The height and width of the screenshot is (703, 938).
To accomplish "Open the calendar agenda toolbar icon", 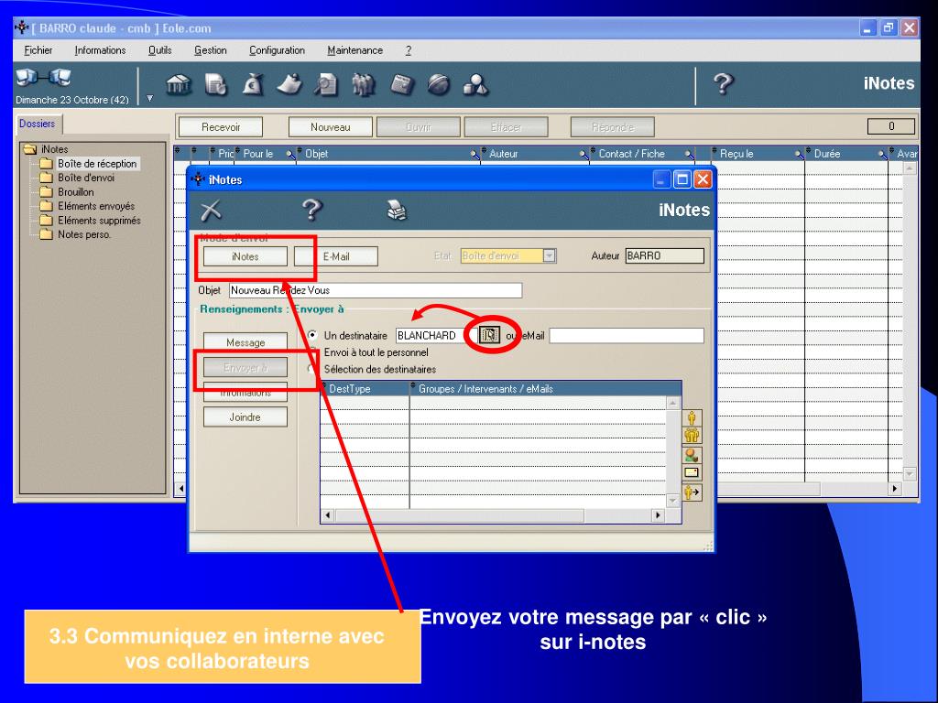I will [x=401, y=85].
